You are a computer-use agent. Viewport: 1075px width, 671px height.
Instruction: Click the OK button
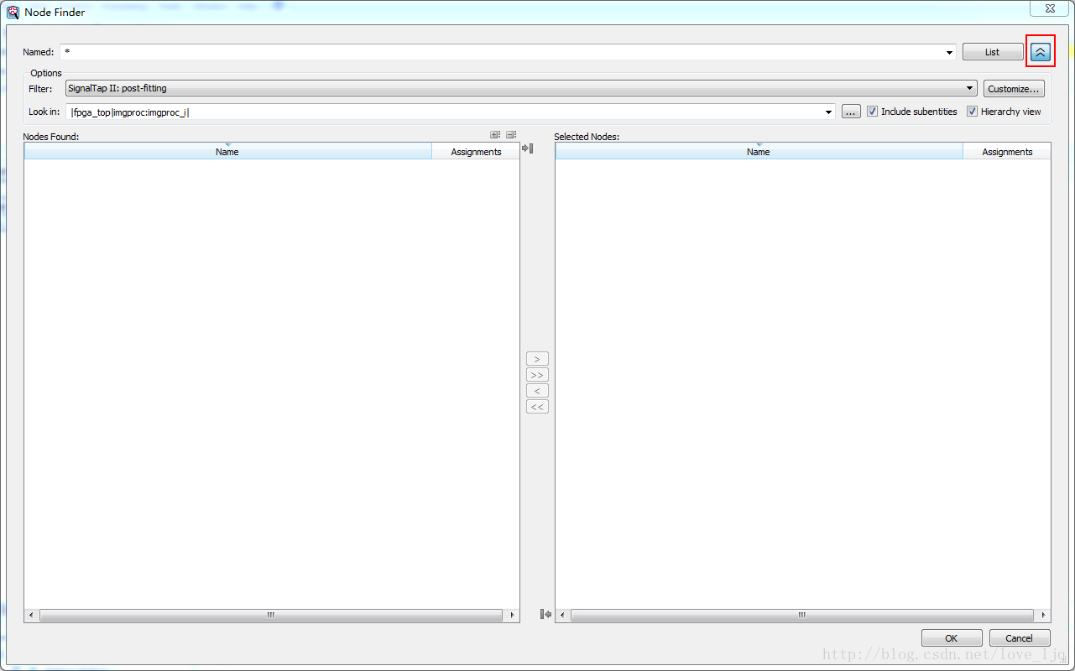pyautogui.click(x=952, y=638)
